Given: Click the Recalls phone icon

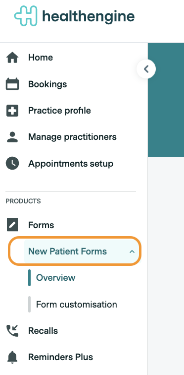Looking at the screenshot, I should [x=12, y=331].
